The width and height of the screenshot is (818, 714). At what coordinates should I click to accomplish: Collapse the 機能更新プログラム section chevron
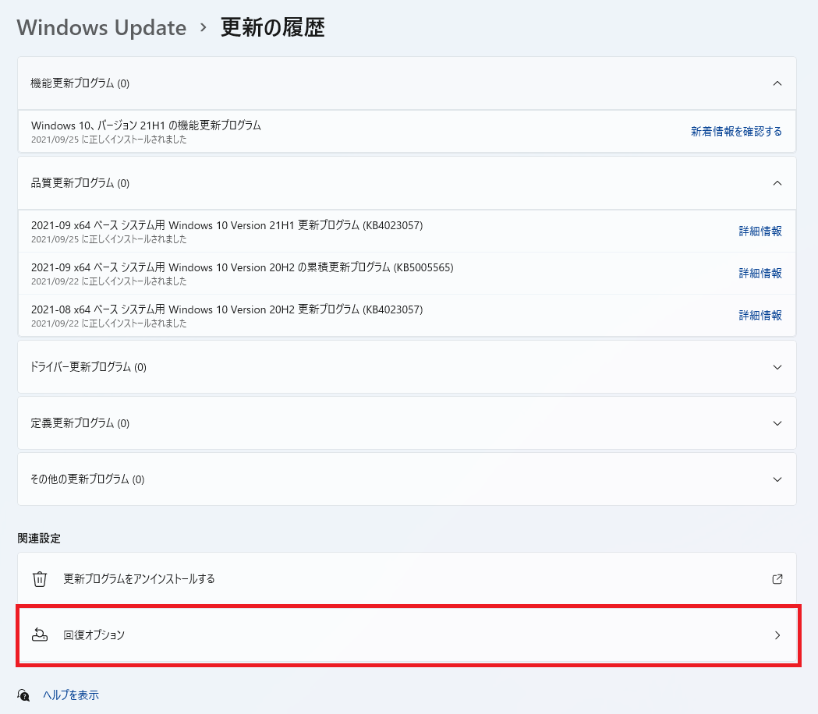(x=777, y=83)
